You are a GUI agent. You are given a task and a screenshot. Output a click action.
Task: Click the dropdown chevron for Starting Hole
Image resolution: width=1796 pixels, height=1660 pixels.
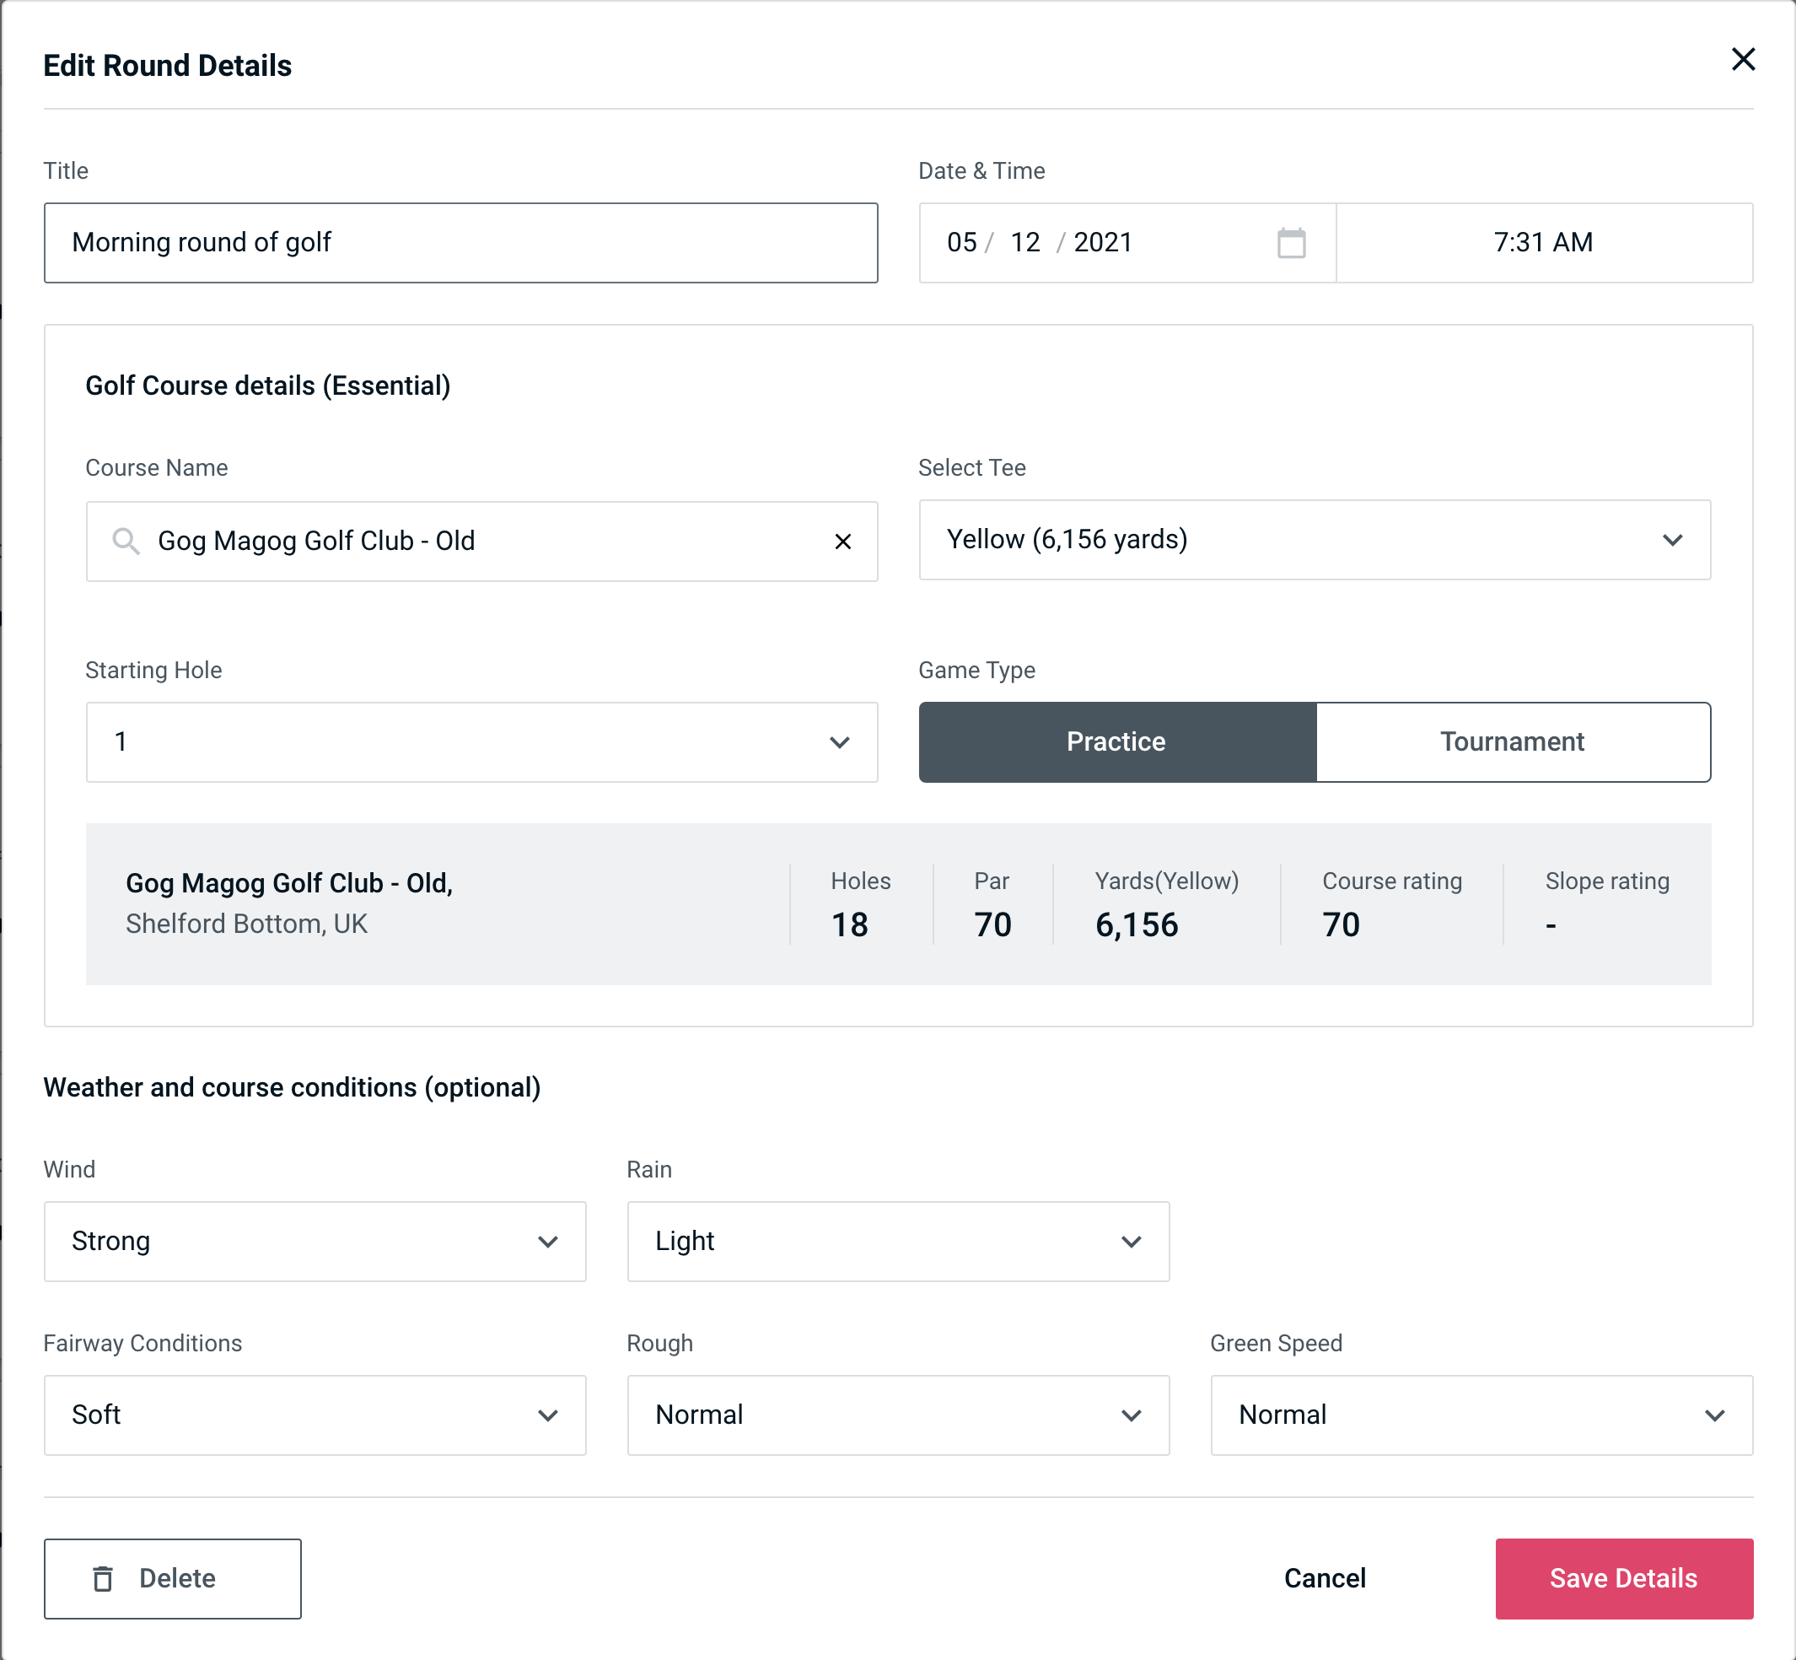[838, 743]
